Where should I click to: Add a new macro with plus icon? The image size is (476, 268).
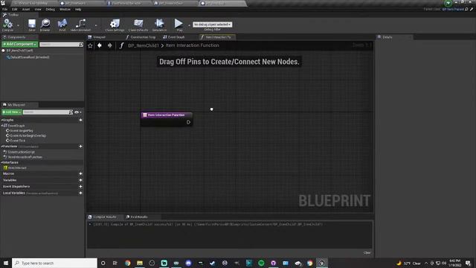pos(80,173)
